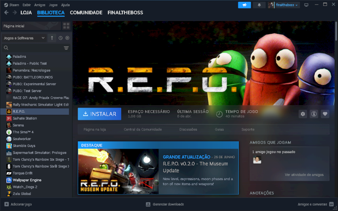
Task: Click the forward navigation arrow
Action: point(15,13)
